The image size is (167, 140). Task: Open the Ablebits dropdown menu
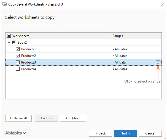[x=15, y=133]
